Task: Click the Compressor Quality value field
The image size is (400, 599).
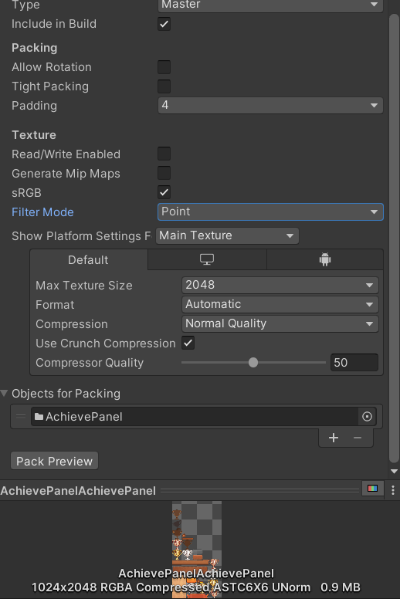Action: (x=354, y=363)
